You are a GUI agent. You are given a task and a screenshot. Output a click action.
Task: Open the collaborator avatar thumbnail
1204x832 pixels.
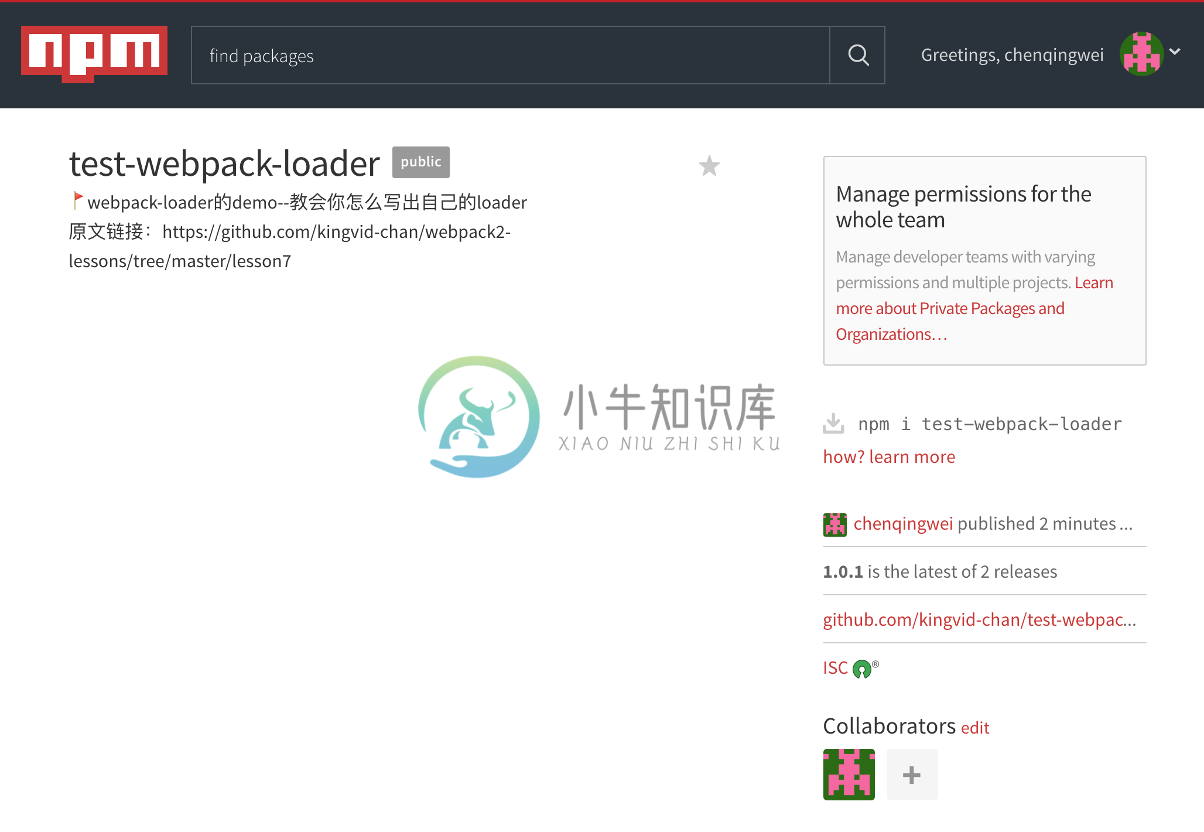[x=849, y=775]
